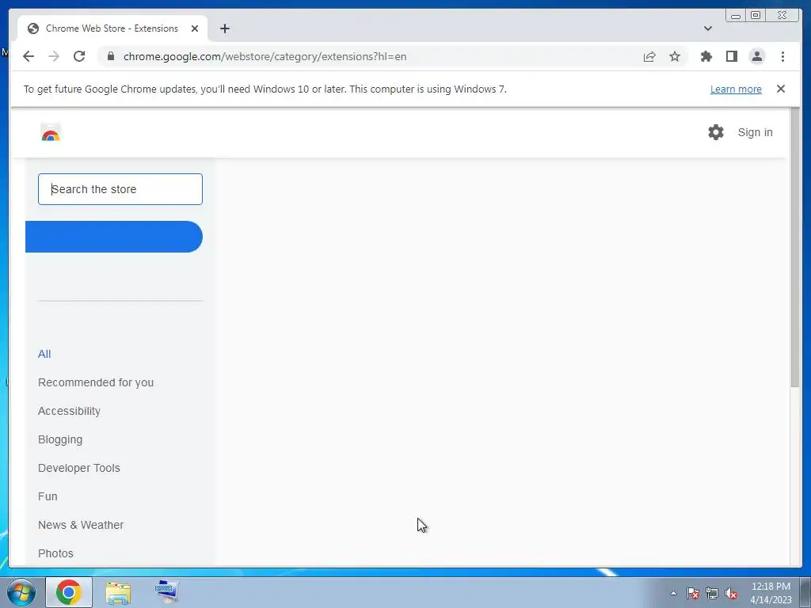This screenshot has width=811, height=608.
Task: Switch to the Chrome Web Store - Extensions tab
Action: coord(112,28)
